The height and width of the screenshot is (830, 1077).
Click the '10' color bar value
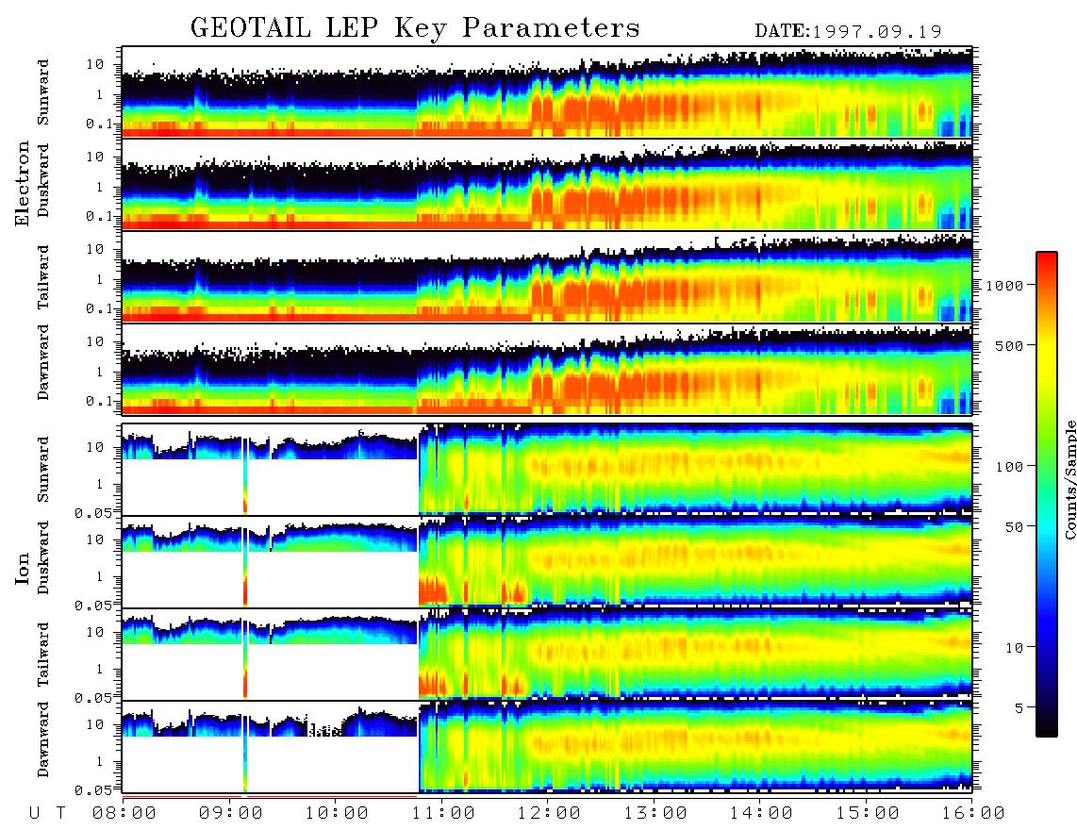[x=1014, y=648]
